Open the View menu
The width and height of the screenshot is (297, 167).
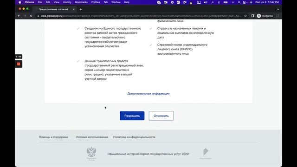coord(57,2)
